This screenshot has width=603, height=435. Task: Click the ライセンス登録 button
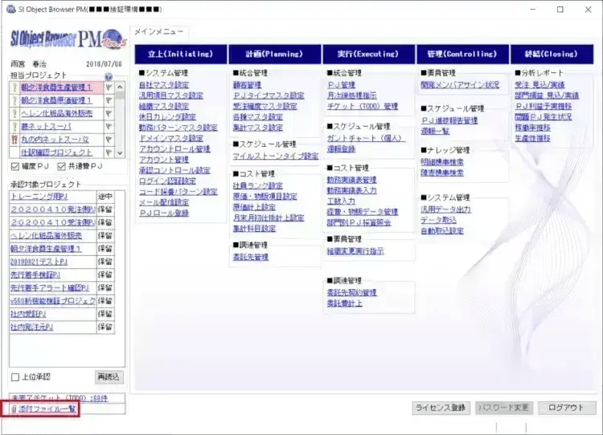(441, 408)
